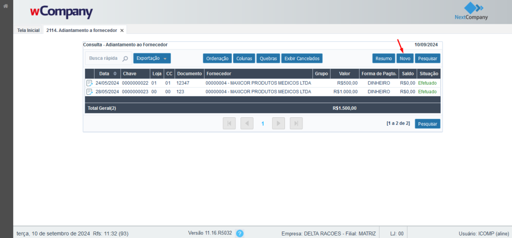Click the magnifier icon in Busca rápida
The image size is (512, 238).
pos(125,58)
